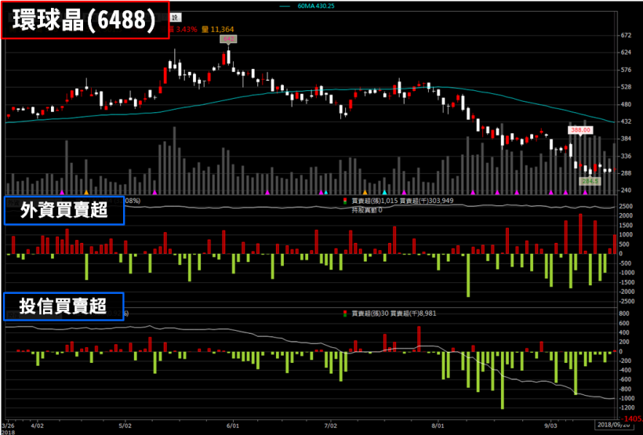Click the cyan triangle marker just before 7/02

(326, 192)
